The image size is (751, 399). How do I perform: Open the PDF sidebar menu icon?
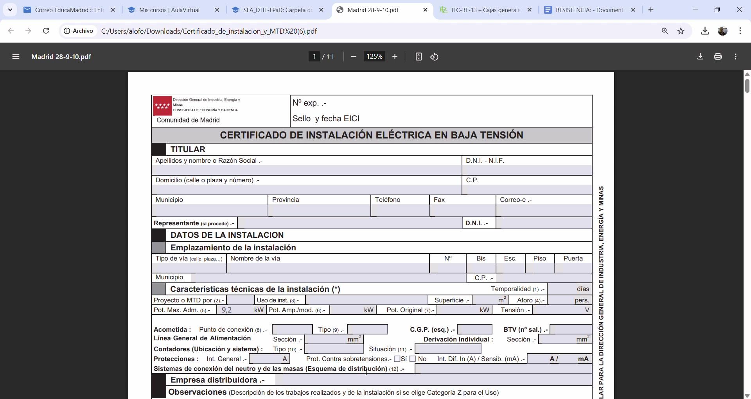[x=16, y=57]
